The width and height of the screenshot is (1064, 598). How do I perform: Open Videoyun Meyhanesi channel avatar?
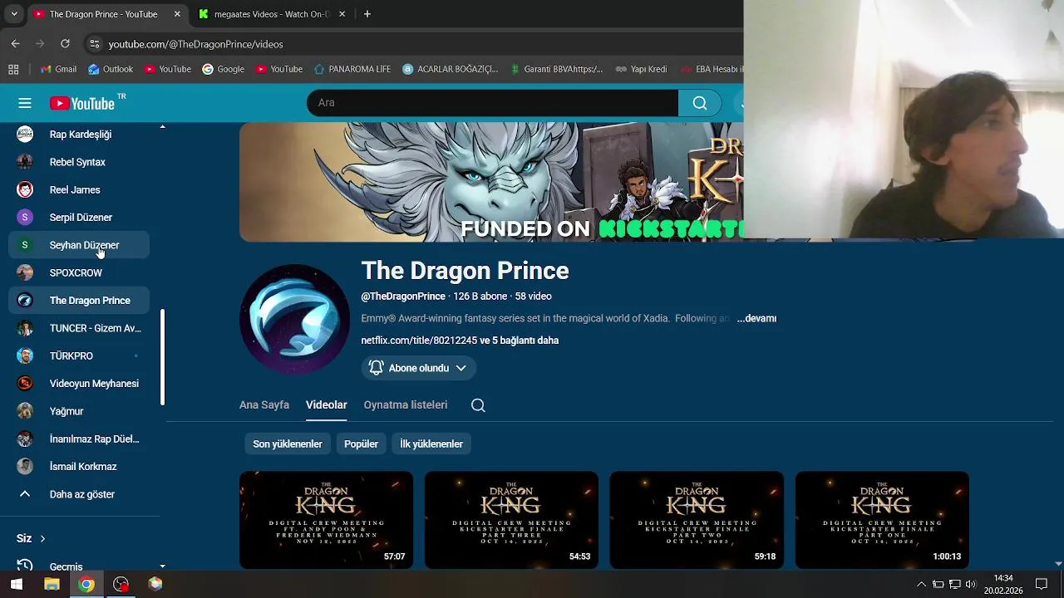[x=25, y=384]
